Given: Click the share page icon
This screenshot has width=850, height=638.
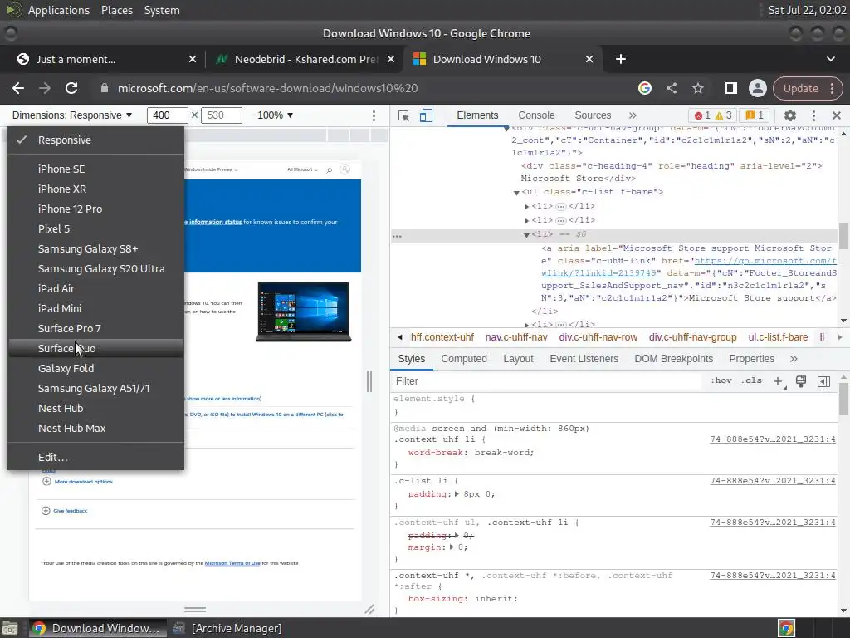Looking at the screenshot, I should (x=672, y=88).
